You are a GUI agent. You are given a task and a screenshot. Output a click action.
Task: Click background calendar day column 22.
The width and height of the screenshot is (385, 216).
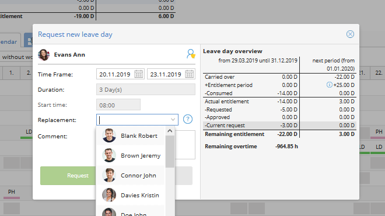[379, 73]
